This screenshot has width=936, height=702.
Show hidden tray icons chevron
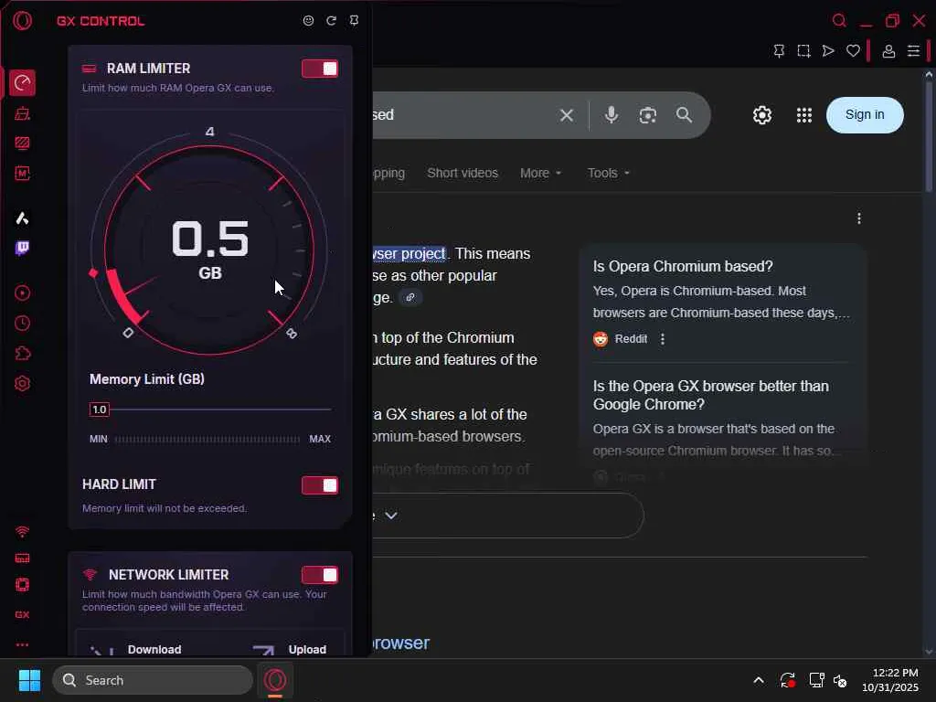(x=758, y=680)
